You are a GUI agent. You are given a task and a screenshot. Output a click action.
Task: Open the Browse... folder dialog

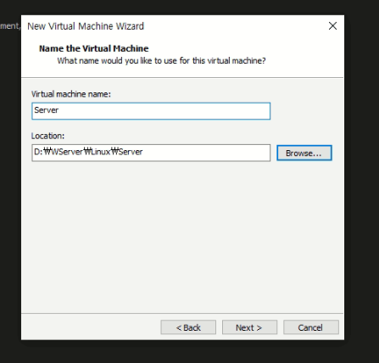point(304,153)
